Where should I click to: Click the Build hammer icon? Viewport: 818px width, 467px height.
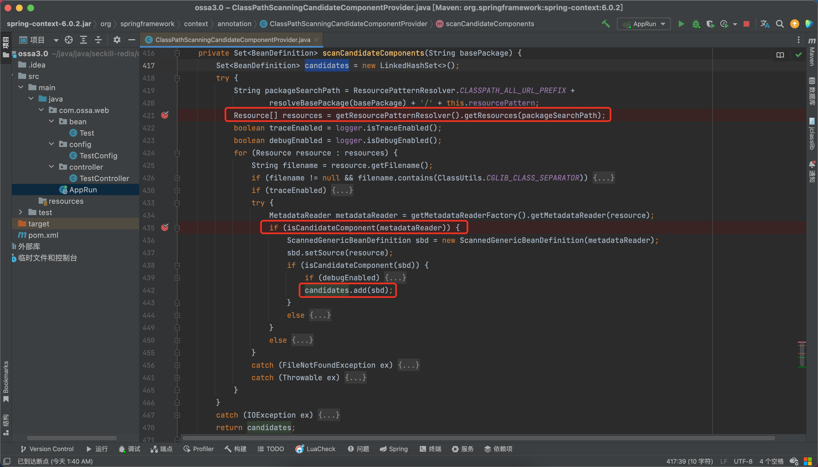pyautogui.click(x=606, y=24)
